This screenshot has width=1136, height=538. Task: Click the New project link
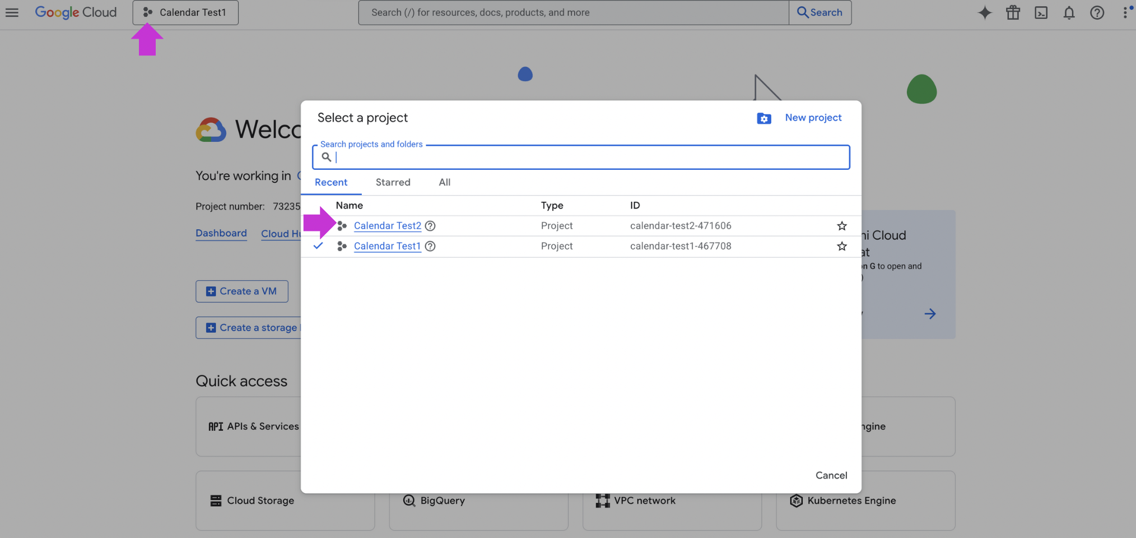click(x=813, y=118)
